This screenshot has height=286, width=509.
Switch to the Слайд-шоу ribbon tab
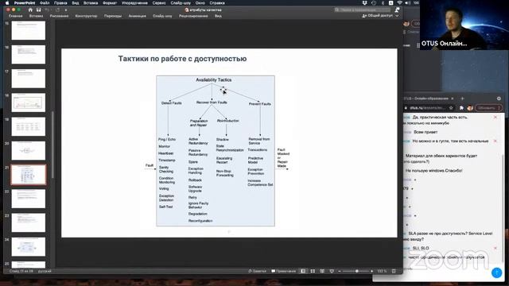pos(162,16)
